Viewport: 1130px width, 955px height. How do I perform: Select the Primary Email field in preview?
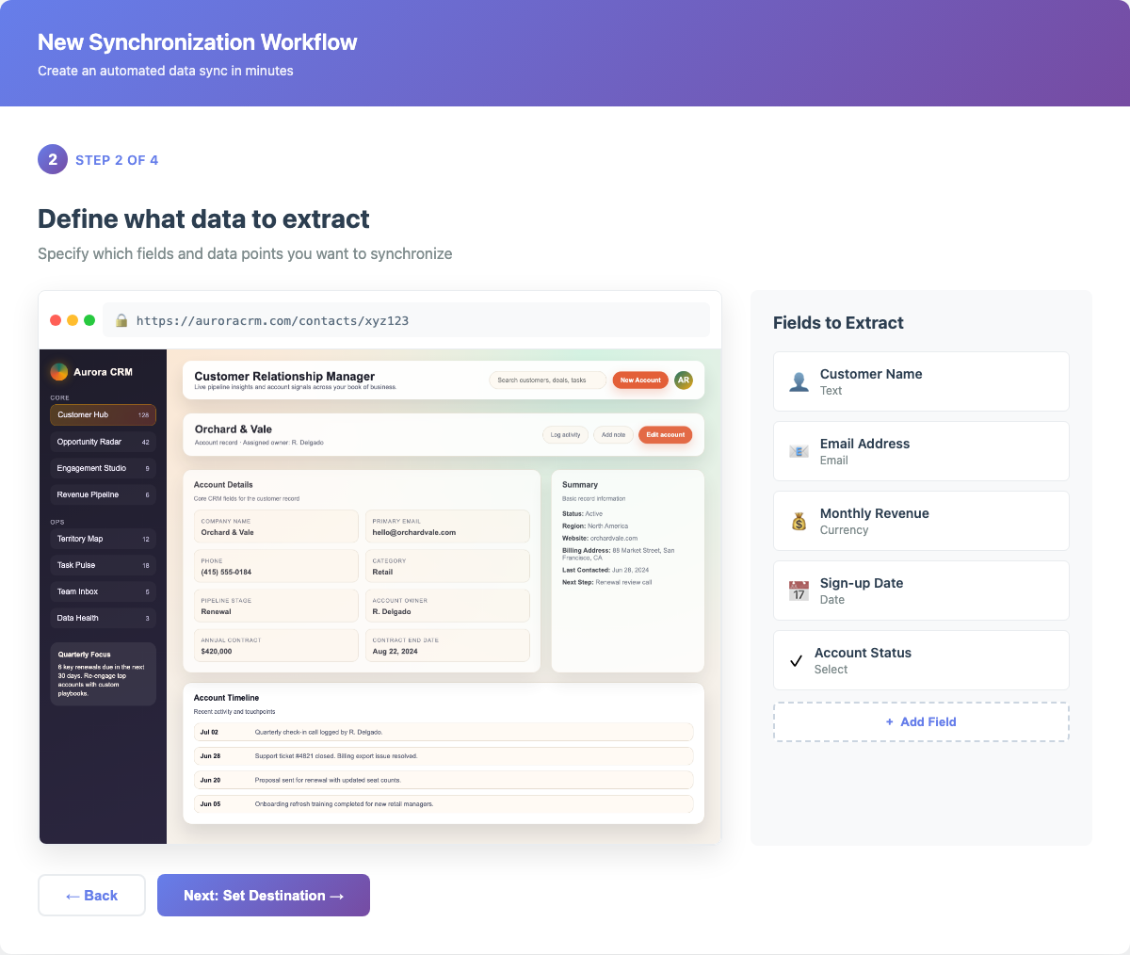pos(447,526)
